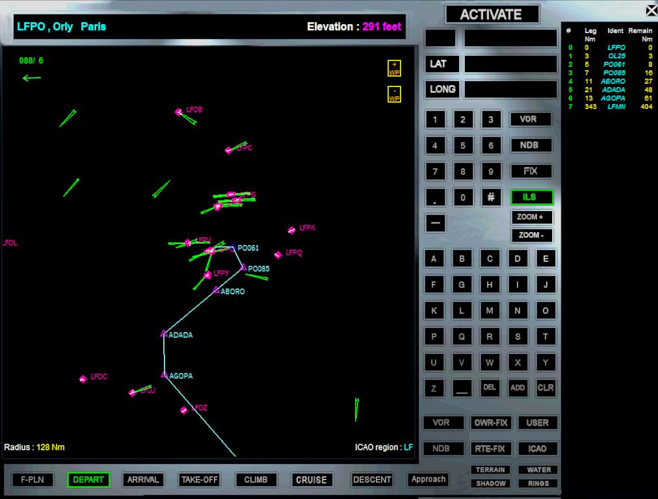Viewport: 658px width, 499px height.
Task: Toggle the SHADOW map display
Action: [x=490, y=483]
